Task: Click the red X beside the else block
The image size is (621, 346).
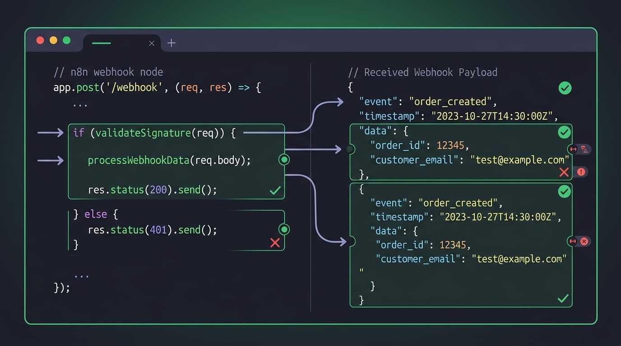Action: (x=275, y=243)
